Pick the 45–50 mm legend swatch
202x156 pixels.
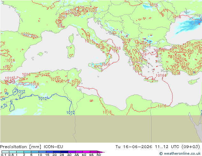[x=94, y=152]
